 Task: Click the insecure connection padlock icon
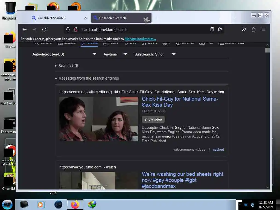76,29
